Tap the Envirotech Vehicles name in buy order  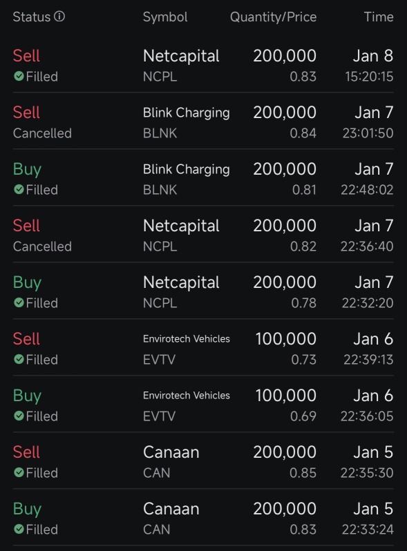coord(187,396)
